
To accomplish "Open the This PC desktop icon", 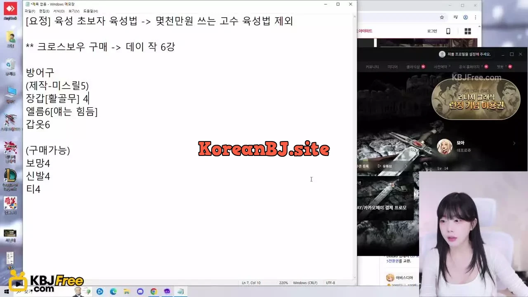I will click(10, 94).
